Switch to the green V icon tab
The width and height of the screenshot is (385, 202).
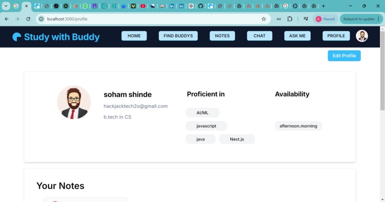click(x=133, y=6)
